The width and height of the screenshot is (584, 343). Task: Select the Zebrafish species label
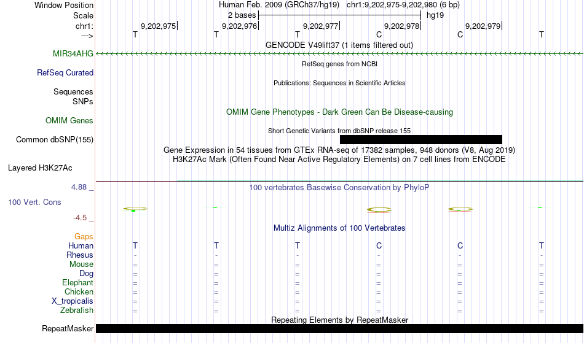(x=77, y=310)
